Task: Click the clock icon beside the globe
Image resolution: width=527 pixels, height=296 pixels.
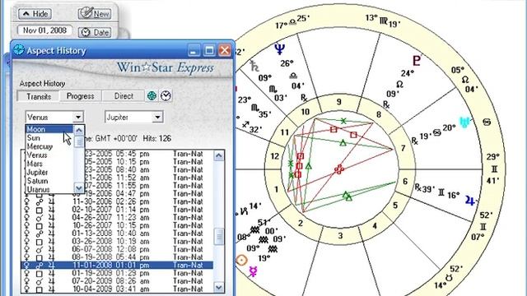Action: tap(166, 96)
